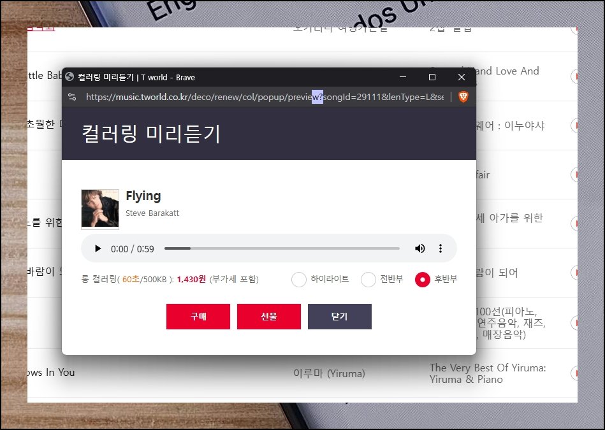Click the Steve Barakatt artist name
Image resolution: width=605 pixels, height=430 pixels.
152,213
